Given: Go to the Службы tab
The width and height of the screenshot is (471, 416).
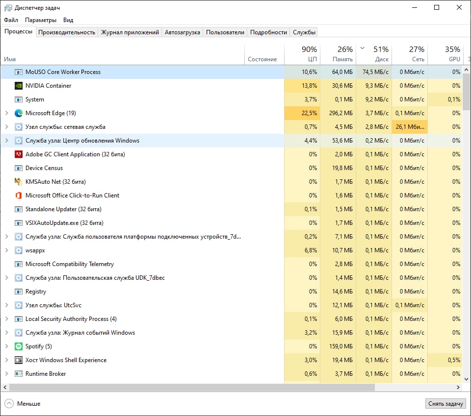Looking at the screenshot, I should [x=304, y=32].
